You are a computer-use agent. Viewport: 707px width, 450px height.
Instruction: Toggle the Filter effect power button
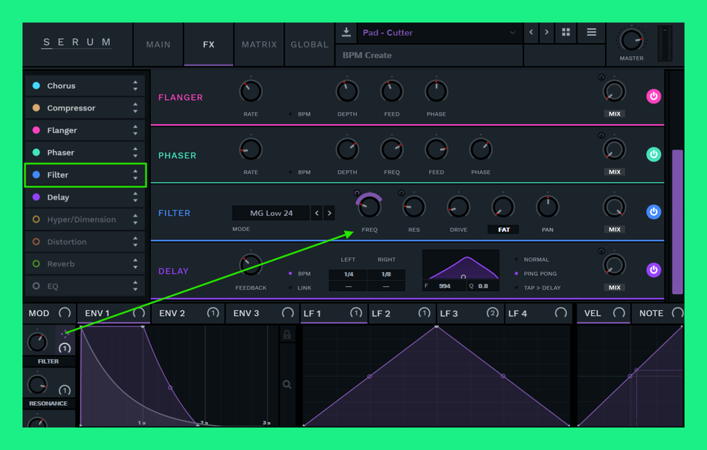point(653,212)
